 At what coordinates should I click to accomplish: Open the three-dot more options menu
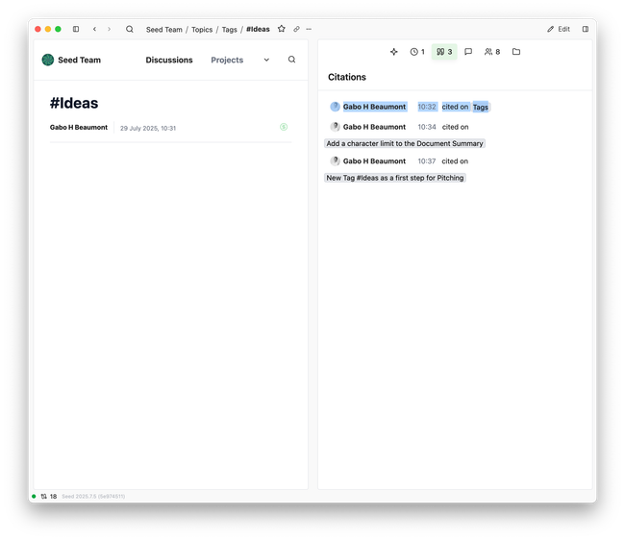coord(309,29)
